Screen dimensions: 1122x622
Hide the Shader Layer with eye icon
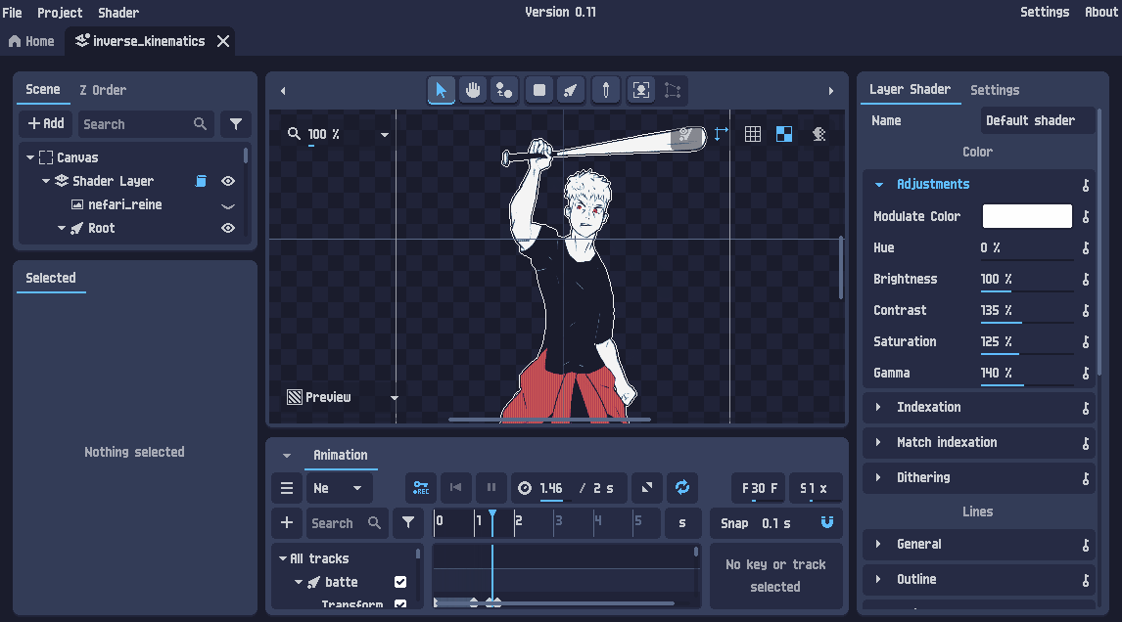(228, 181)
